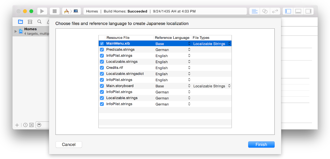This screenshot has width=330, height=159.
Task: Show the Debug area
Action: coord(298,11)
